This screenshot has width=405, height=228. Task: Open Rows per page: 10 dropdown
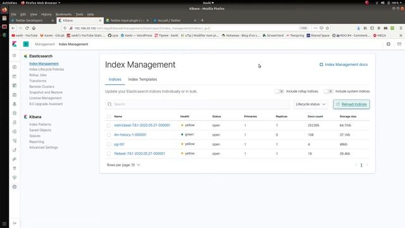pyautogui.click(x=123, y=165)
